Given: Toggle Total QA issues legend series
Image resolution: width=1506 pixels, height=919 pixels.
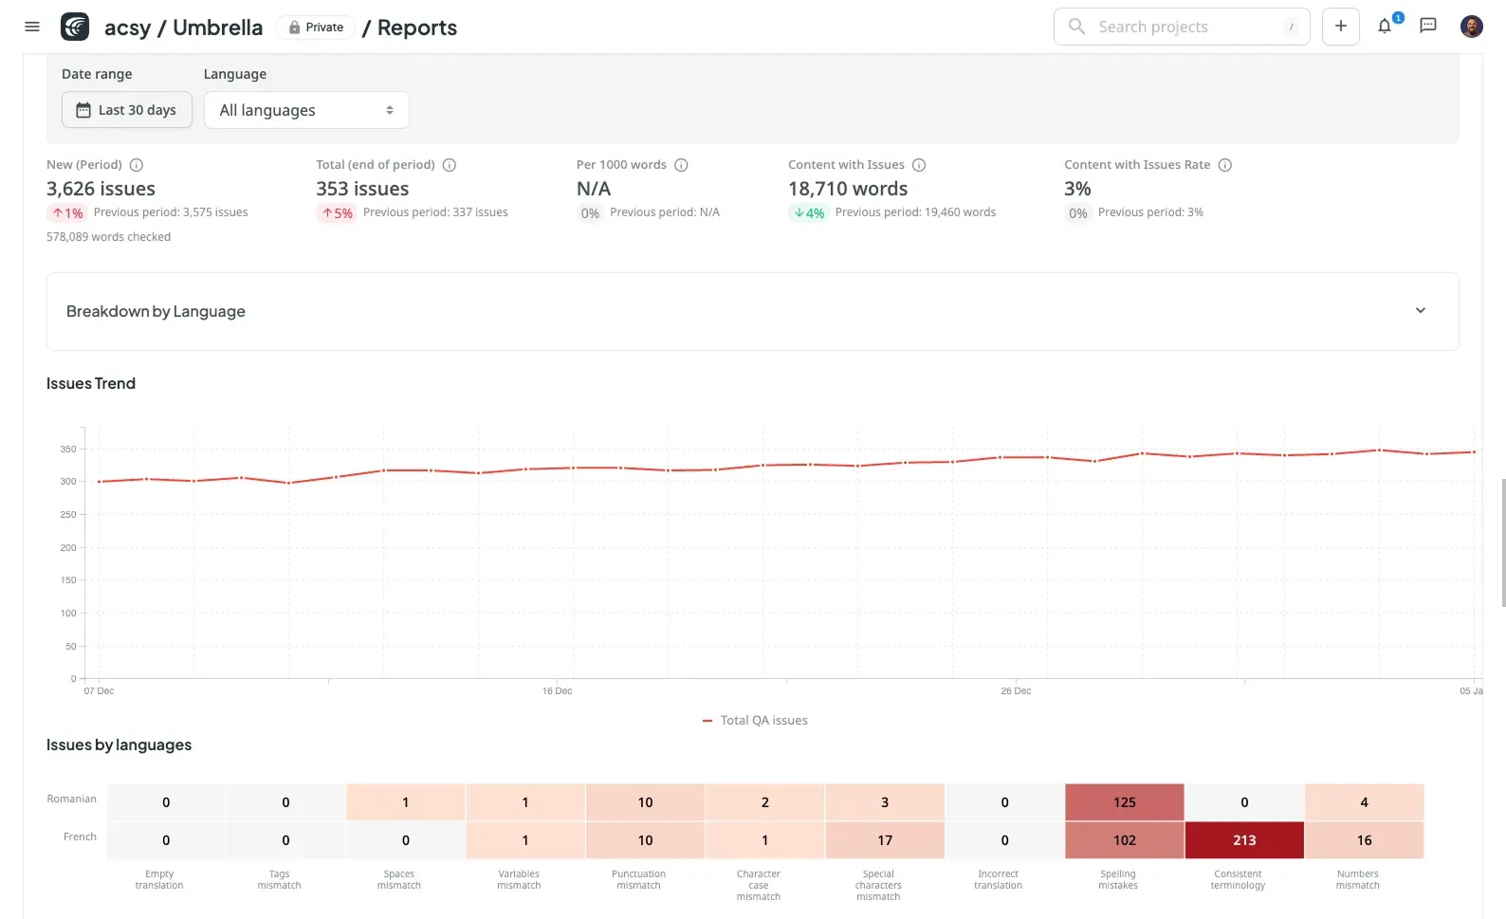Looking at the screenshot, I should point(755,721).
